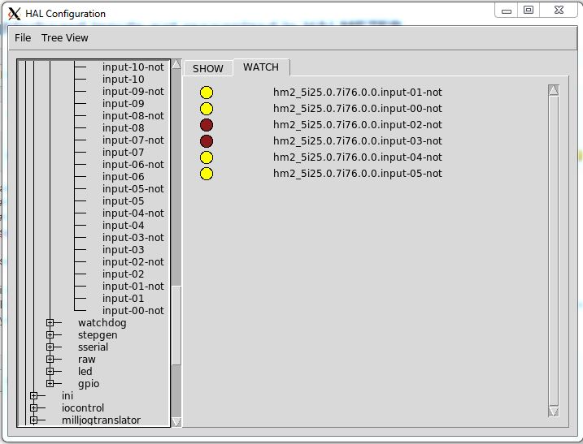The height and width of the screenshot is (444, 583).
Task: Expand the iocontrol tree node
Action: (34, 408)
